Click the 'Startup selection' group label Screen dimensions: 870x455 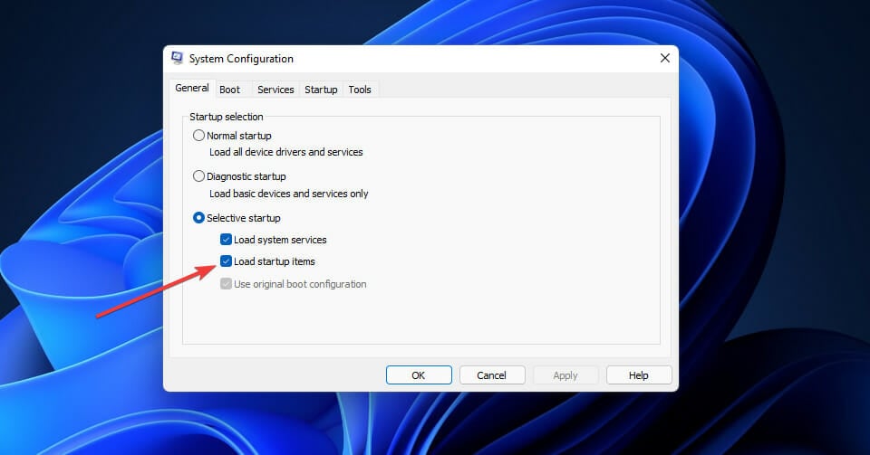click(x=227, y=117)
